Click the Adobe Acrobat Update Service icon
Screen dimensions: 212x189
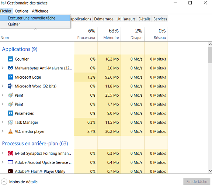click(10, 162)
